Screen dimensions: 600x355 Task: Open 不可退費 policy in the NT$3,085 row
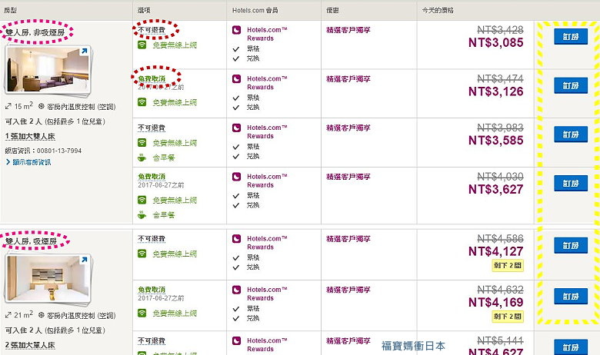pyautogui.click(x=152, y=29)
